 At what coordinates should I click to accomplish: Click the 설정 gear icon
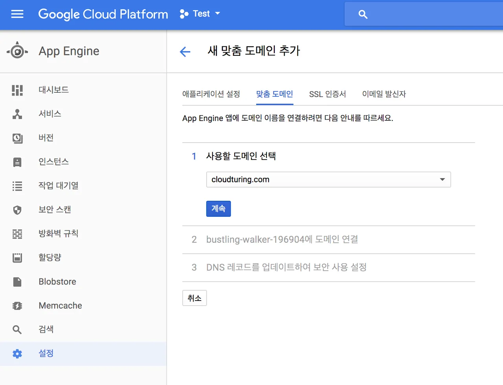(17, 354)
